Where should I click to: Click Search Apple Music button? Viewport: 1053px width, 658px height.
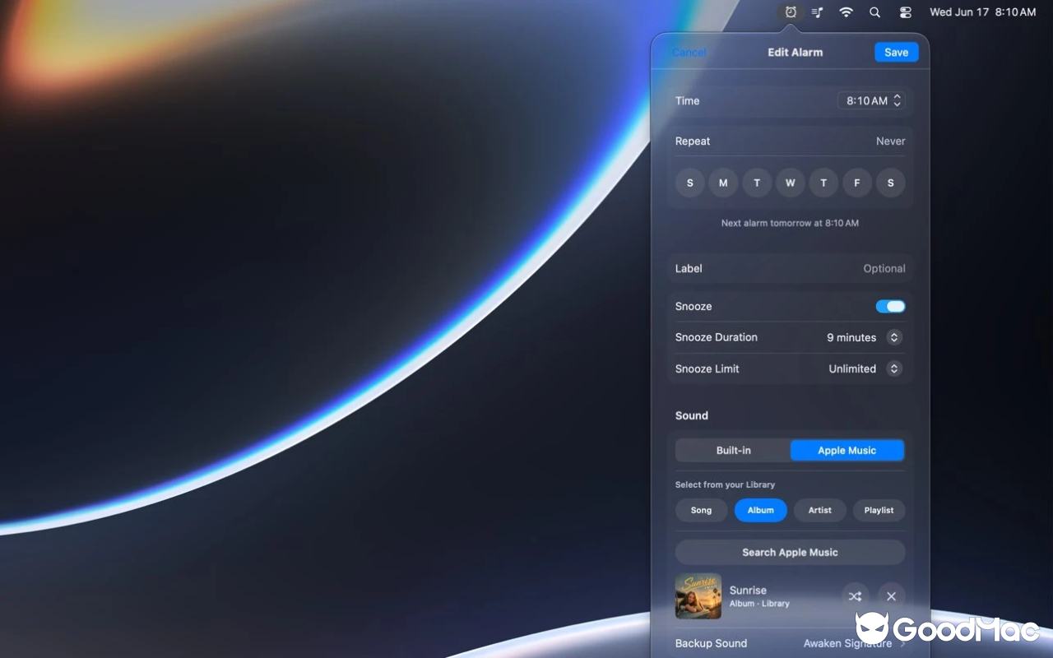790,552
